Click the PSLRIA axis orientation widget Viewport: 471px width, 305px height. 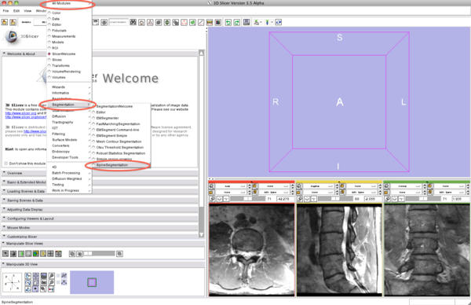pyautogui.click(x=12, y=282)
